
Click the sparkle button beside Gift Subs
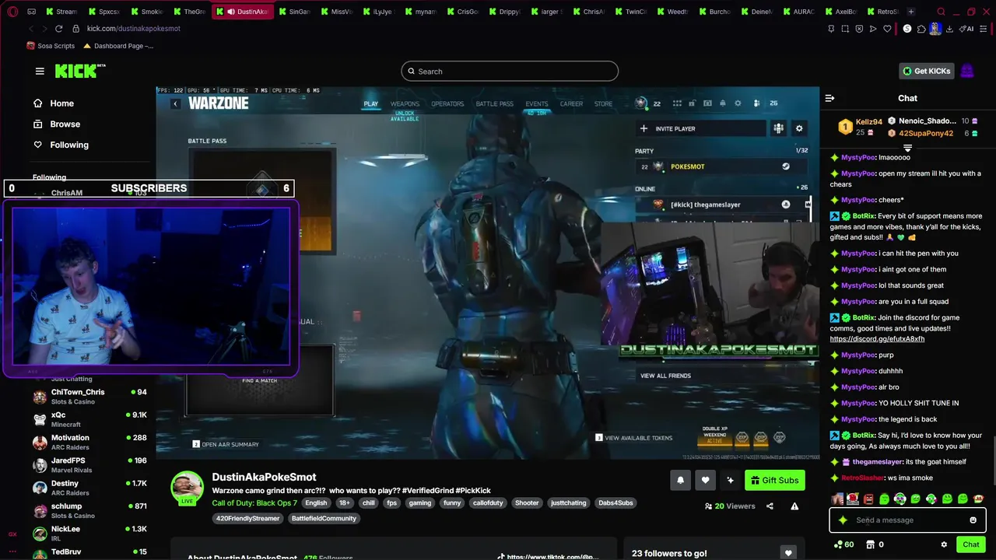730,480
